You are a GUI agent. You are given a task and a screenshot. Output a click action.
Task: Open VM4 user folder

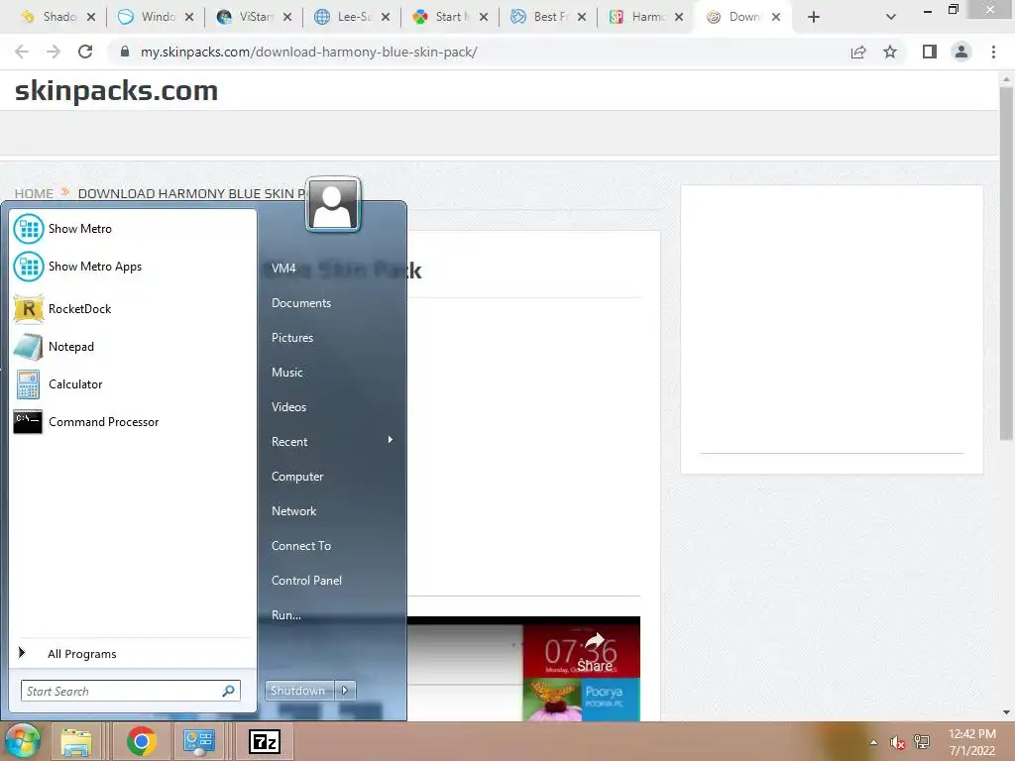(x=283, y=269)
